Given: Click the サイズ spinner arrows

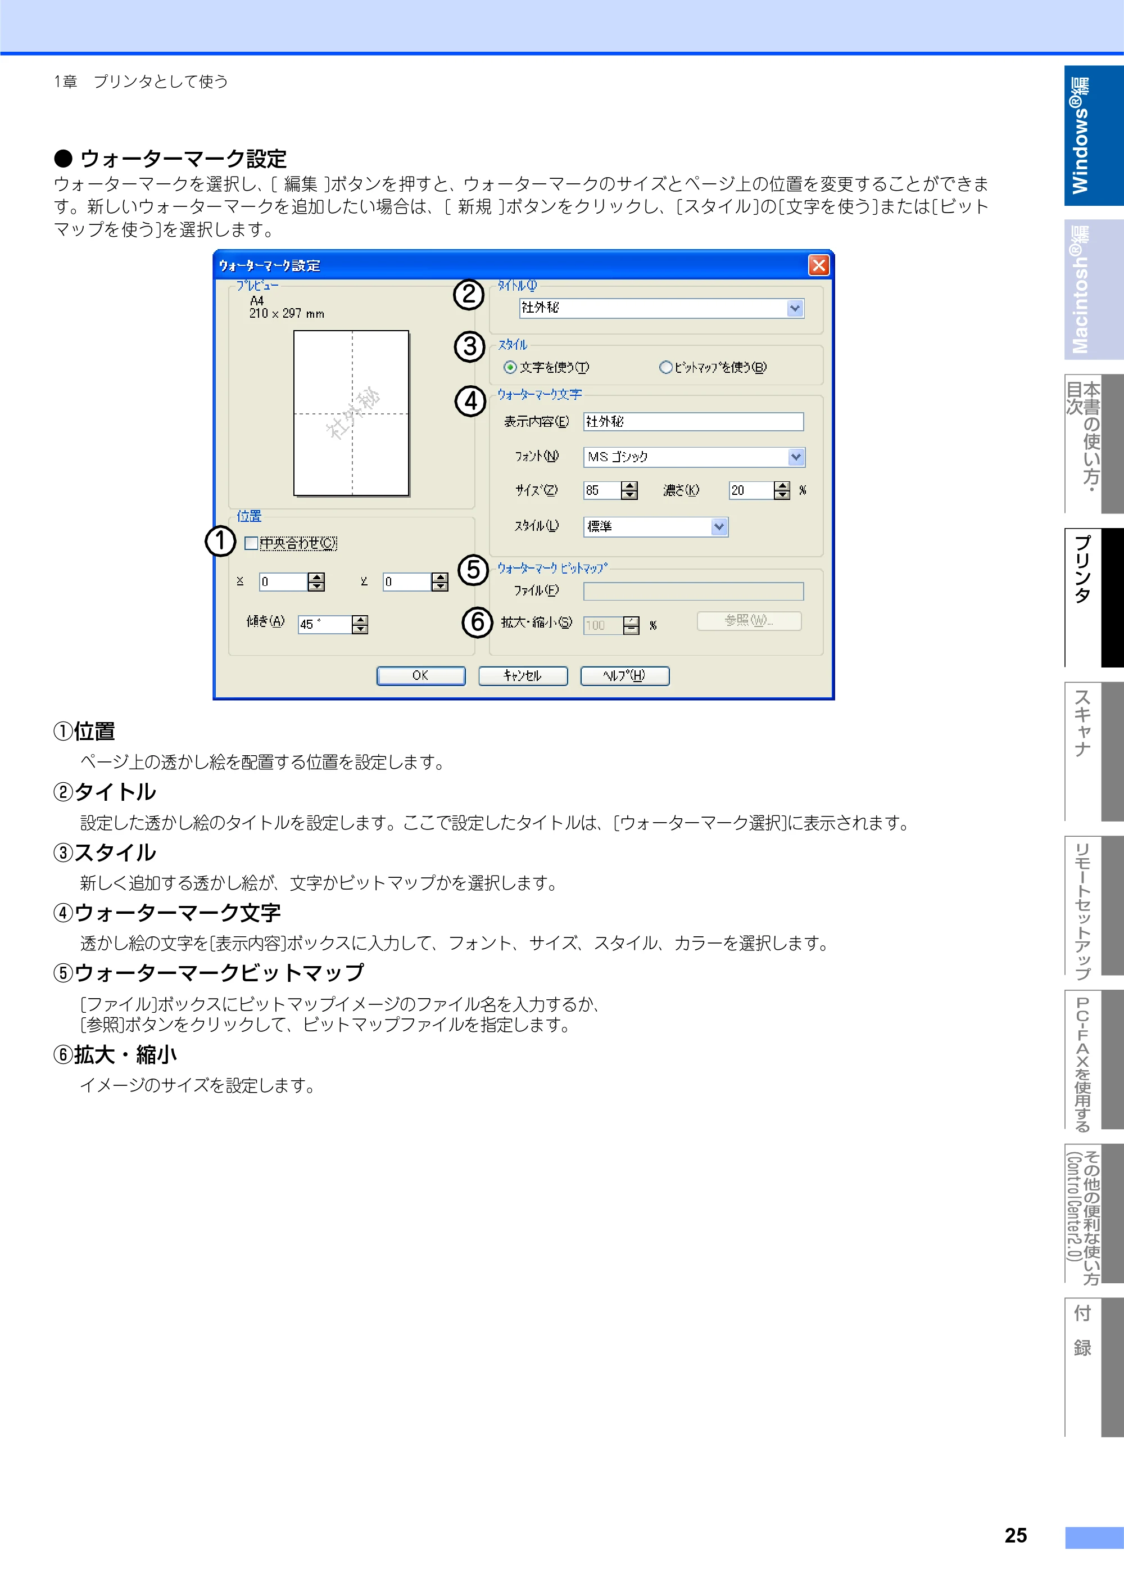Looking at the screenshot, I should point(629,490).
